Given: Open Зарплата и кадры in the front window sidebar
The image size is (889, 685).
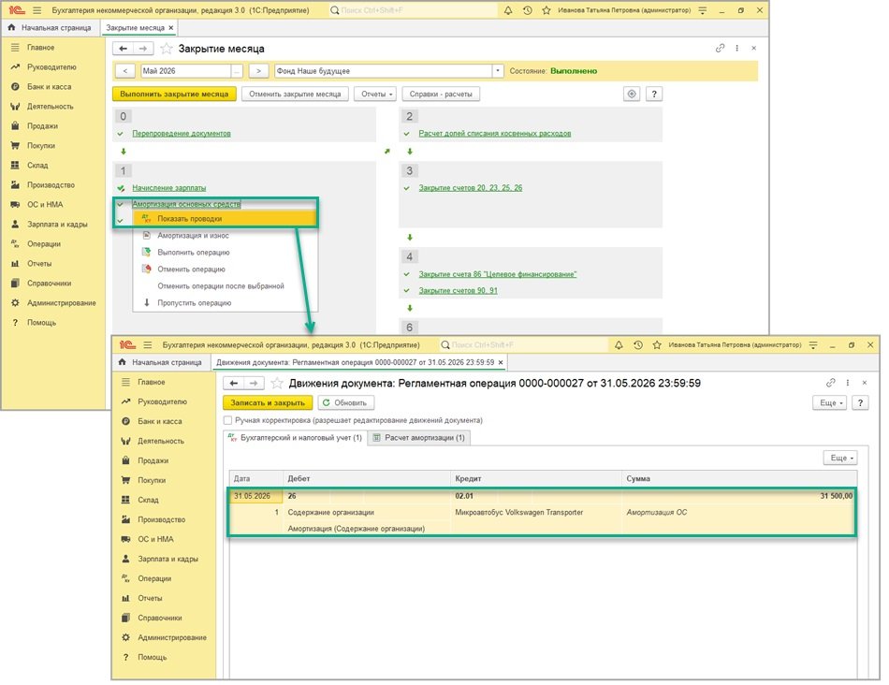Looking at the screenshot, I should [168, 559].
